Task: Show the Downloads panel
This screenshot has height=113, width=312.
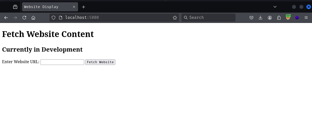Action: [261, 18]
